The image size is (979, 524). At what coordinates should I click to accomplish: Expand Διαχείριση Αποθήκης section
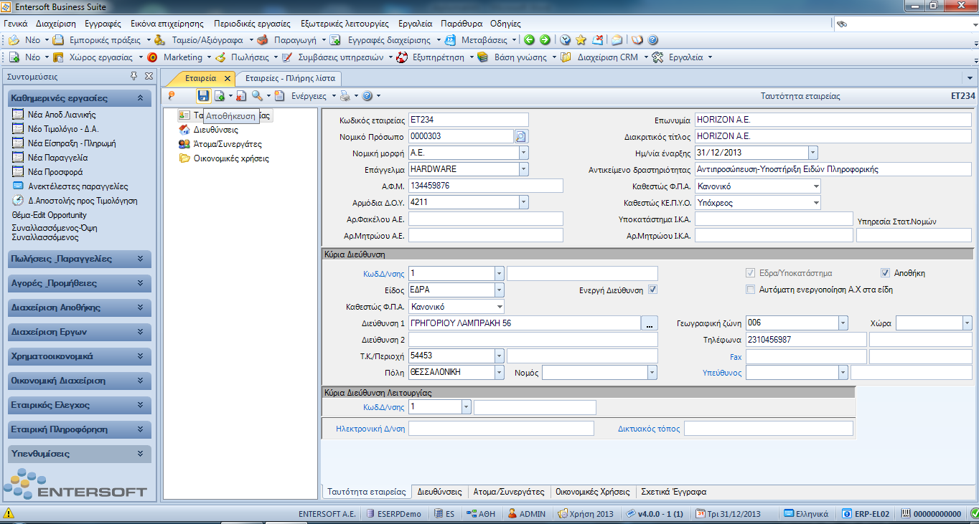140,308
